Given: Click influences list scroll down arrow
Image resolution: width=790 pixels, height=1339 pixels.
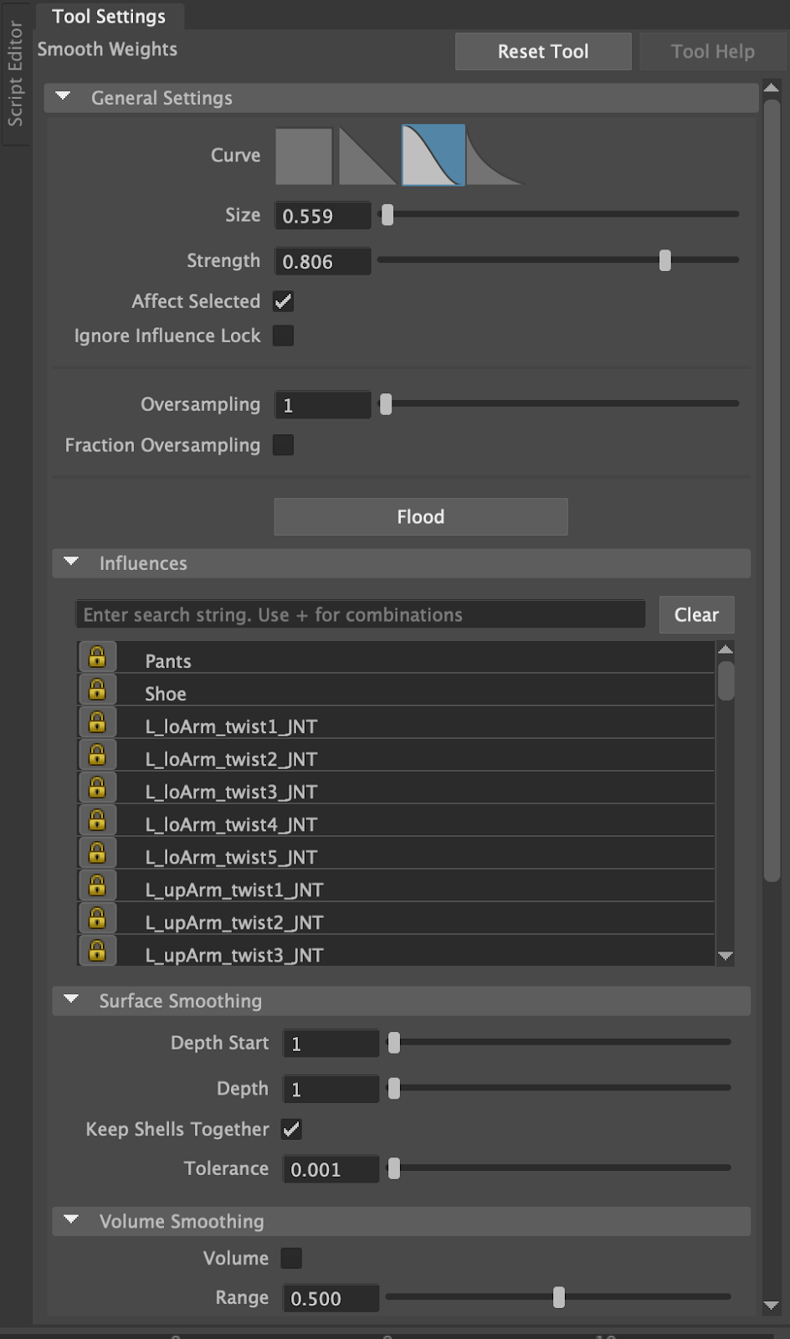Looking at the screenshot, I should pyautogui.click(x=726, y=956).
